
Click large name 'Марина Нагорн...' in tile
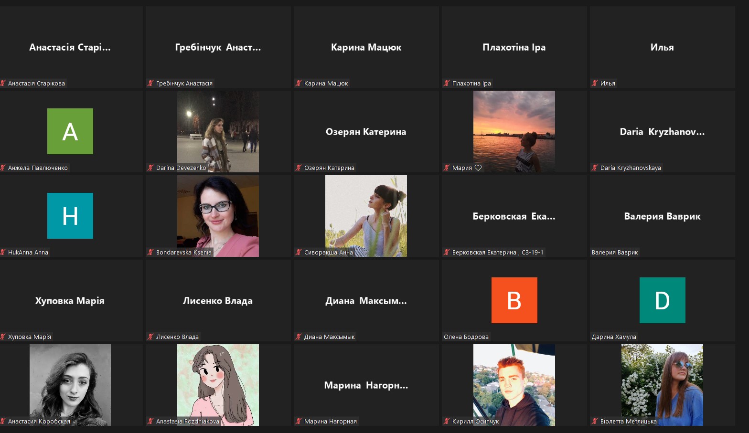point(366,385)
